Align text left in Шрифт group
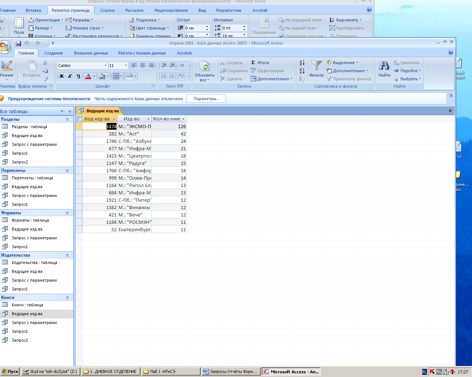 click(134, 66)
